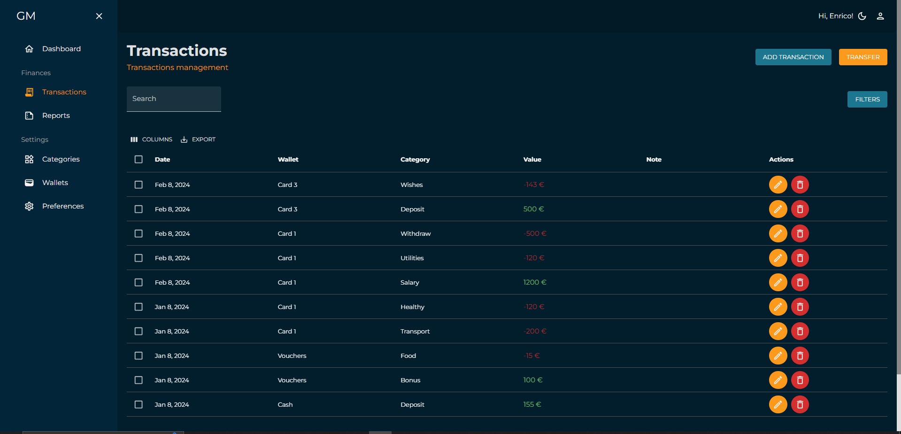
Task: Toggle dark mode with the moon icon
Action: [862, 15]
